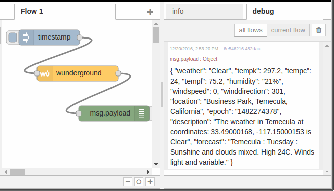Click the msg.payload : Object label

point(194,59)
